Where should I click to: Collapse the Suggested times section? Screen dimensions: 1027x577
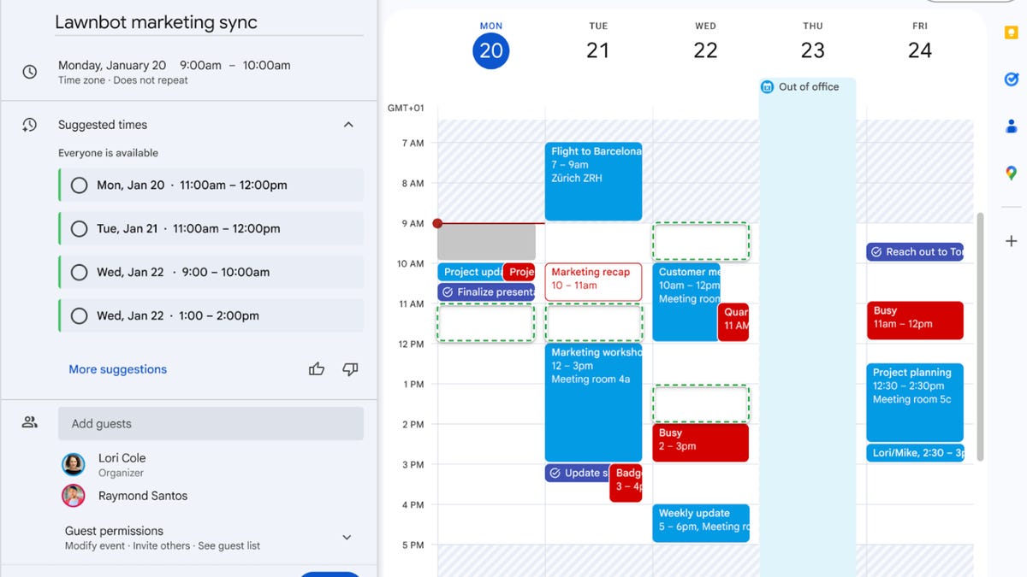click(x=348, y=124)
